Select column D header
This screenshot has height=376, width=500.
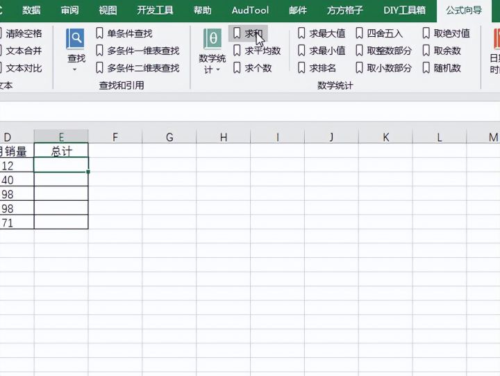coord(17,137)
